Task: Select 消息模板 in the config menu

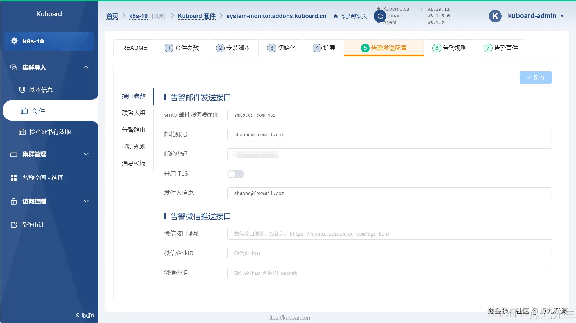Action: pyautogui.click(x=133, y=163)
